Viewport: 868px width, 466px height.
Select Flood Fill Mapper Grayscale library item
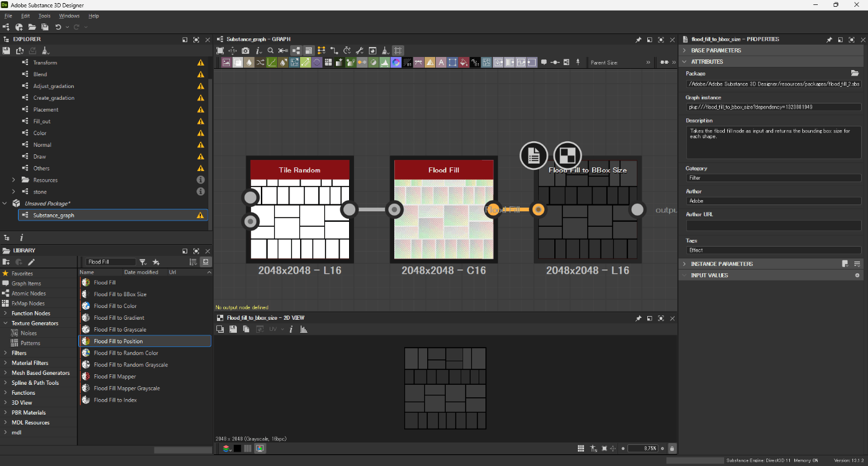(x=126, y=389)
